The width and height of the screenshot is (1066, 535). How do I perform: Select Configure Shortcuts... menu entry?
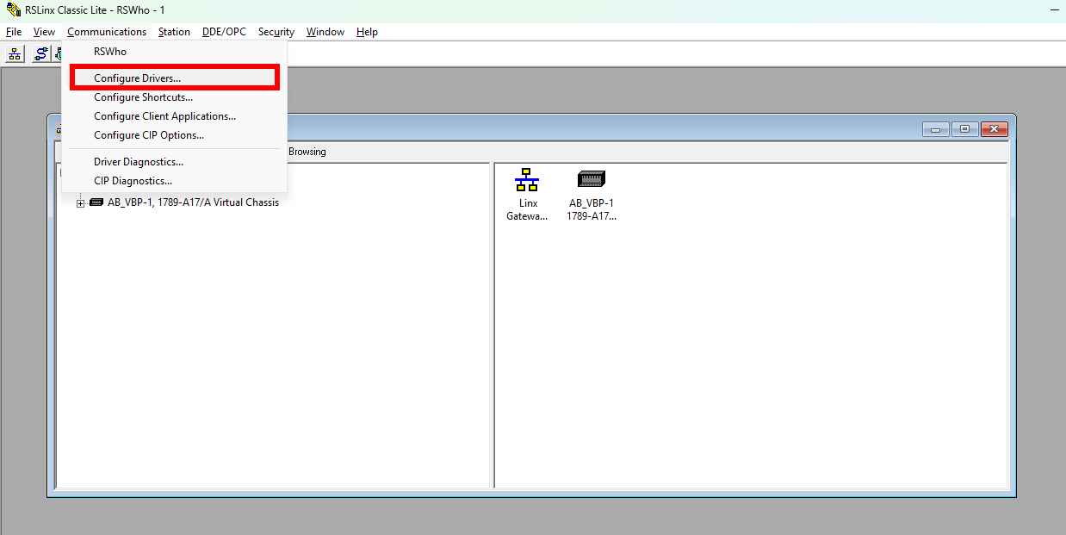point(143,97)
